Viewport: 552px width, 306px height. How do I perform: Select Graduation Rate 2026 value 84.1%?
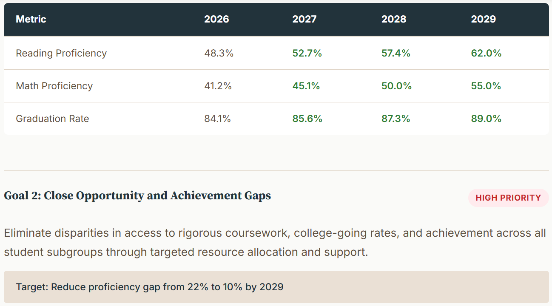point(217,119)
